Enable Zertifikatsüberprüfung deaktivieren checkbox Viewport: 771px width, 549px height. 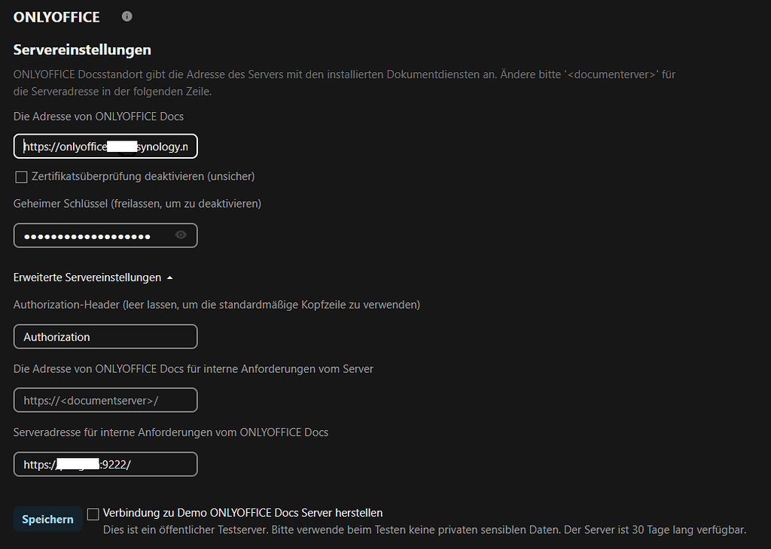(x=20, y=176)
